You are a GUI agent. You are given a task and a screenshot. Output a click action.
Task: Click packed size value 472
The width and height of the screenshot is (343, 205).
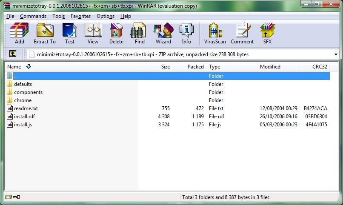tap(200, 108)
